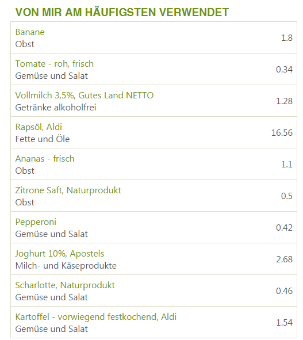Viewport: 303px width, 340px height.
Task: Open Vollmilch 3,5%, Gutes Land NETTO
Action: (85, 95)
